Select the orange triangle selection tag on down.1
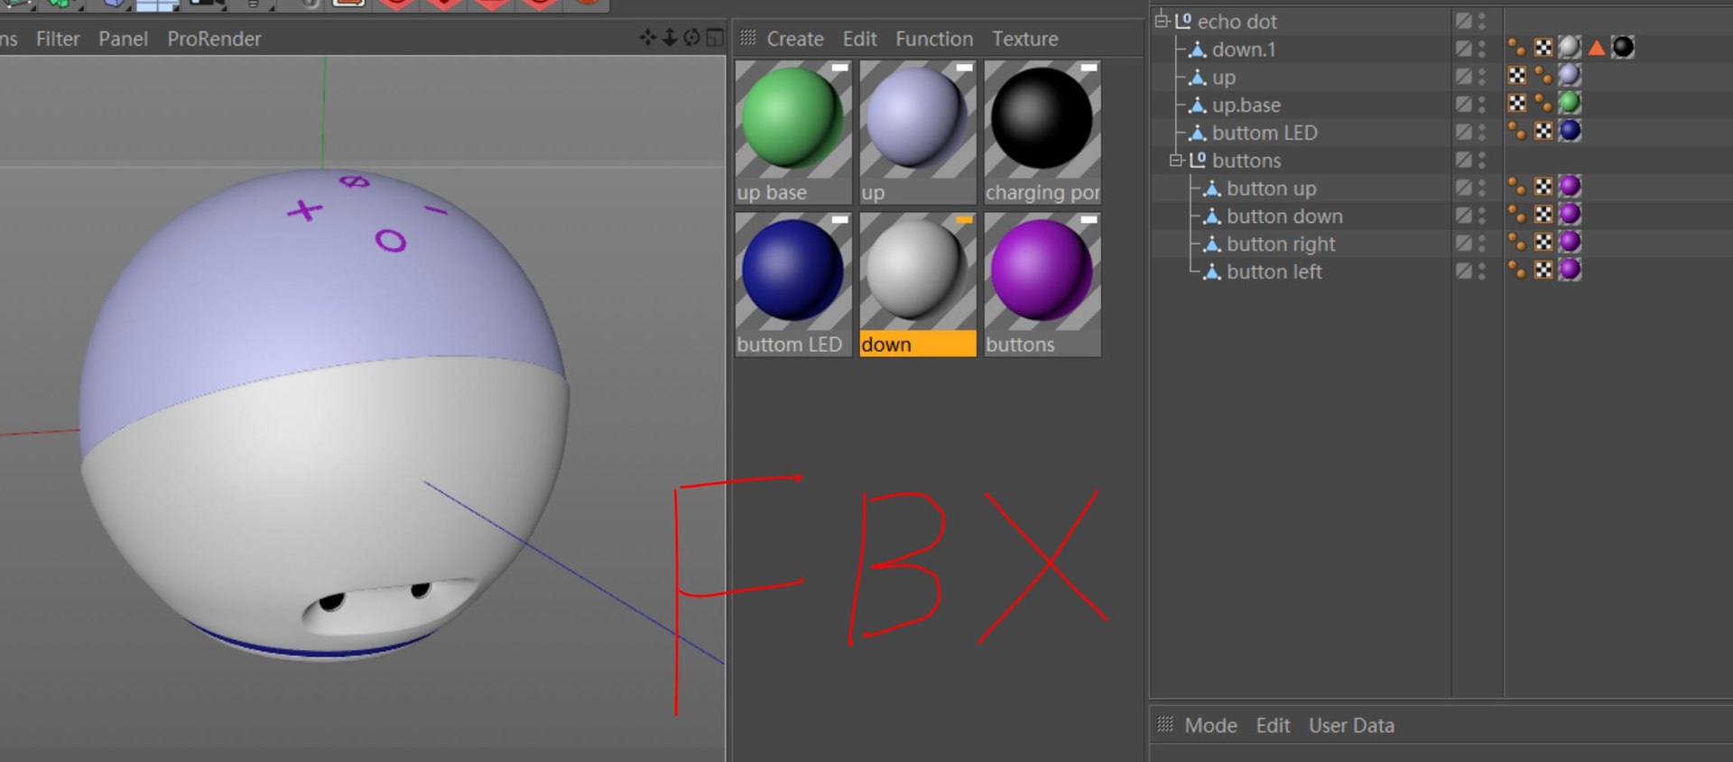1733x762 pixels. (x=1597, y=48)
